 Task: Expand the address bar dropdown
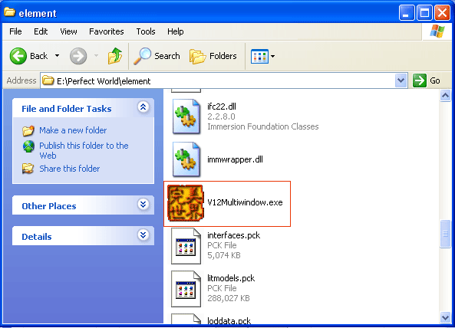click(x=401, y=80)
